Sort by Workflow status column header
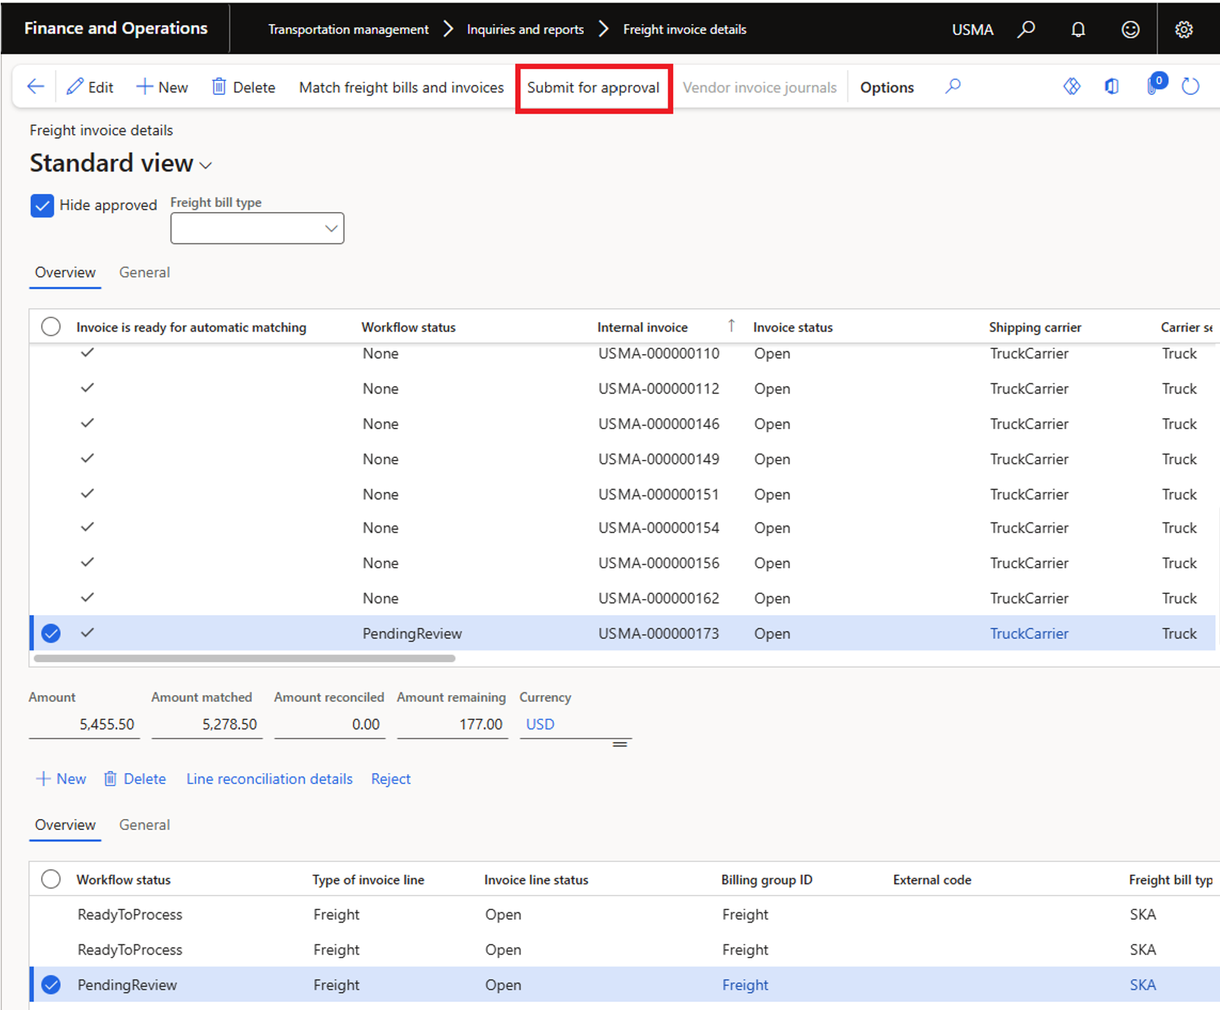The height and width of the screenshot is (1010, 1220). (x=408, y=327)
